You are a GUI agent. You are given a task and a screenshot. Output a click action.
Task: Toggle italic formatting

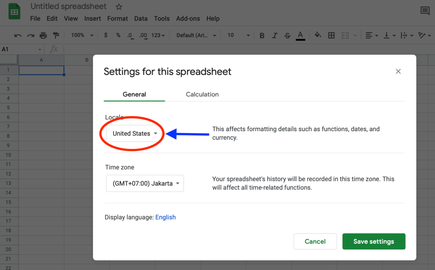[274, 35]
